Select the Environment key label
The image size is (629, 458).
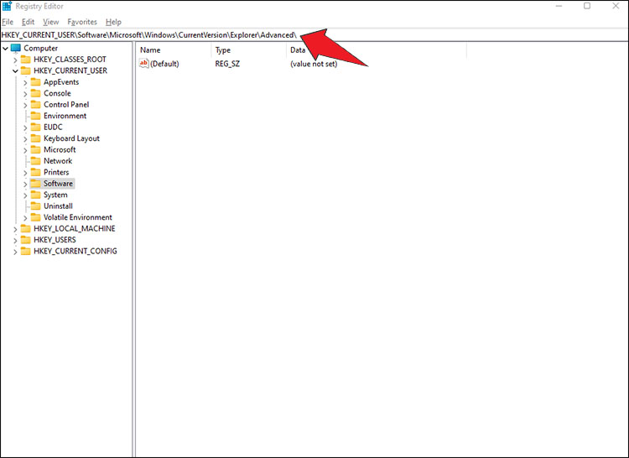(x=65, y=116)
